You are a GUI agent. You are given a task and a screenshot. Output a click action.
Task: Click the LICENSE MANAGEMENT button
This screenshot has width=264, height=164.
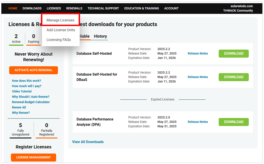[x=34, y=157]
